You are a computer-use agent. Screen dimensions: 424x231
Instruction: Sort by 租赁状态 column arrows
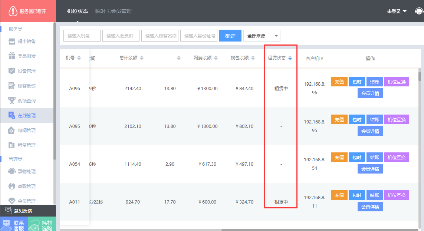290,58
